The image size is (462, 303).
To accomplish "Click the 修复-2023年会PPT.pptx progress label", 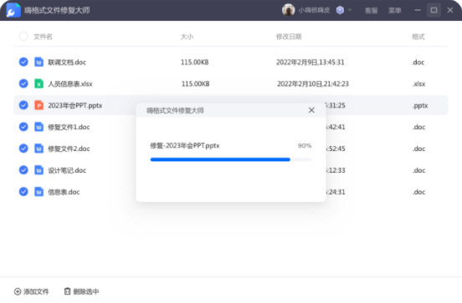I will (185, 145).
